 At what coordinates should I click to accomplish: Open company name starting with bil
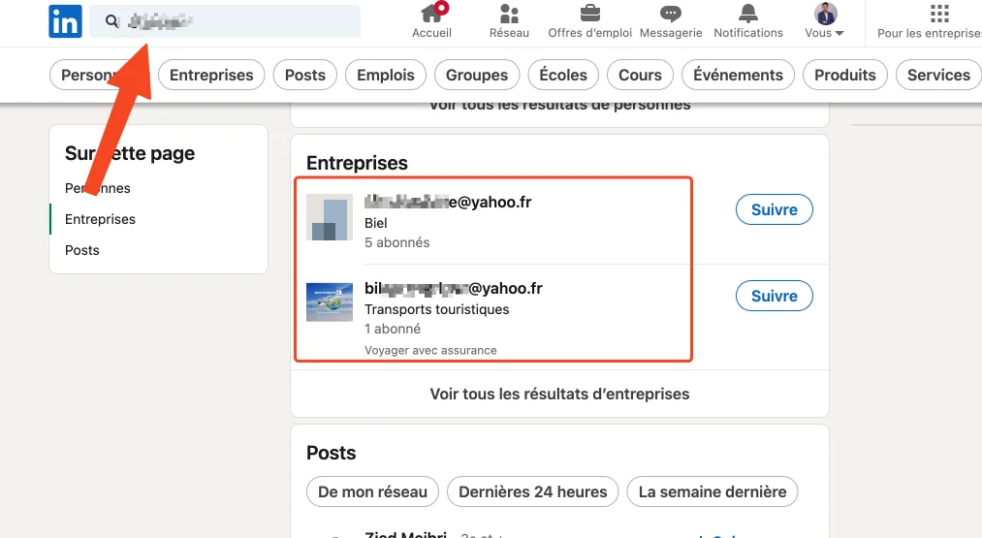(454, 288)
